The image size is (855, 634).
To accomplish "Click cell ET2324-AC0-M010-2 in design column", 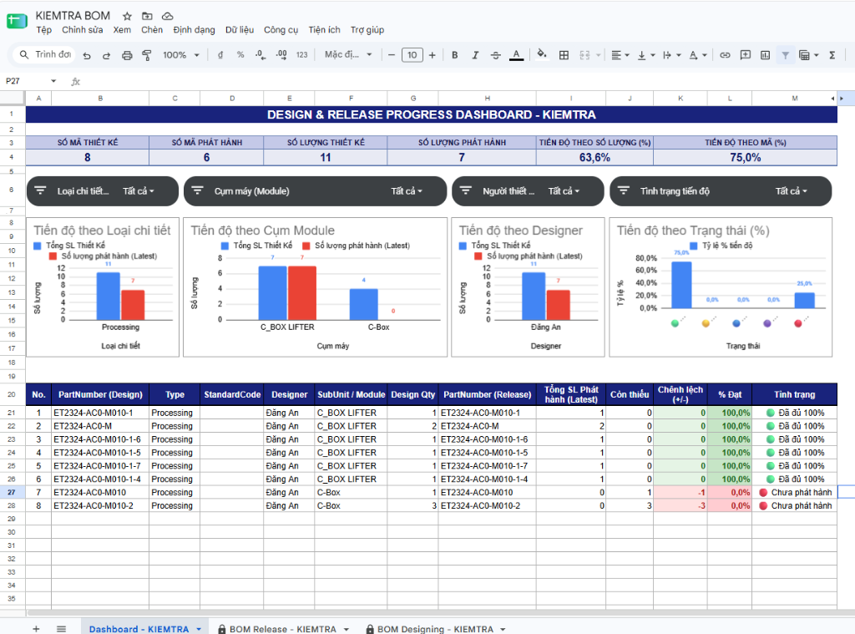I will [100, 506].
